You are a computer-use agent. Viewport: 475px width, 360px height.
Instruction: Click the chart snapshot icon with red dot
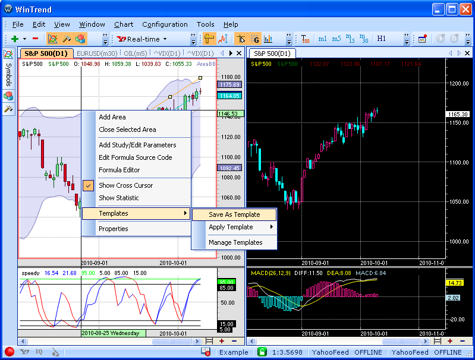[x=423, y=39]
